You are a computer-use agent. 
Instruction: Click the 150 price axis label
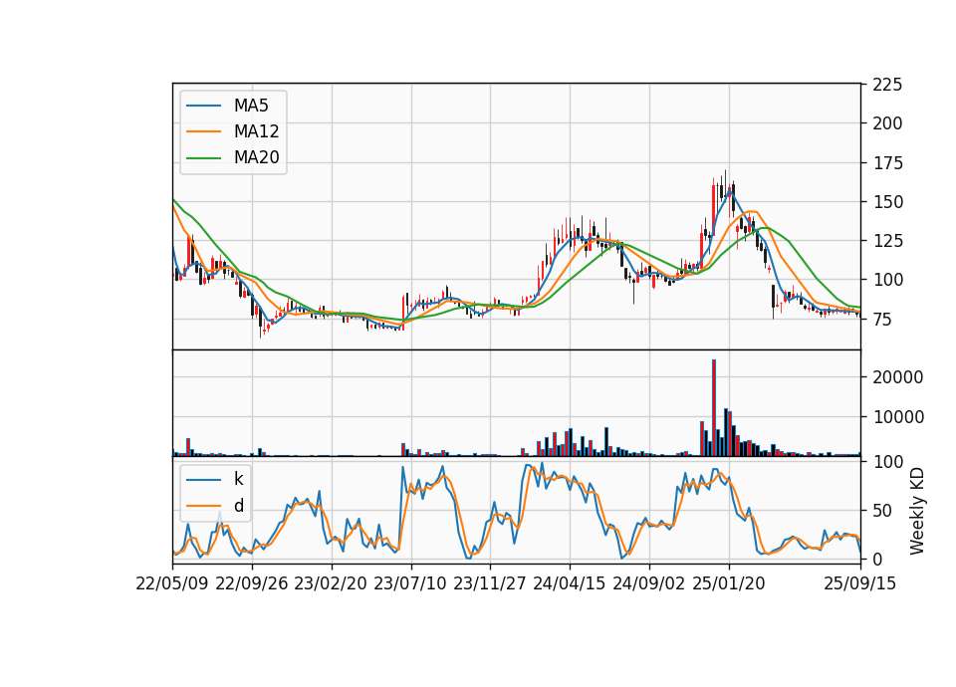click(887, 202)
